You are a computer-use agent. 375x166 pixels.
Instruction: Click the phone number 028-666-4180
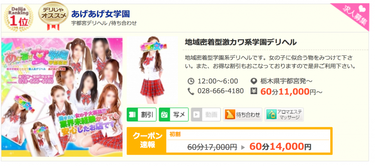(x=220, y=91)
